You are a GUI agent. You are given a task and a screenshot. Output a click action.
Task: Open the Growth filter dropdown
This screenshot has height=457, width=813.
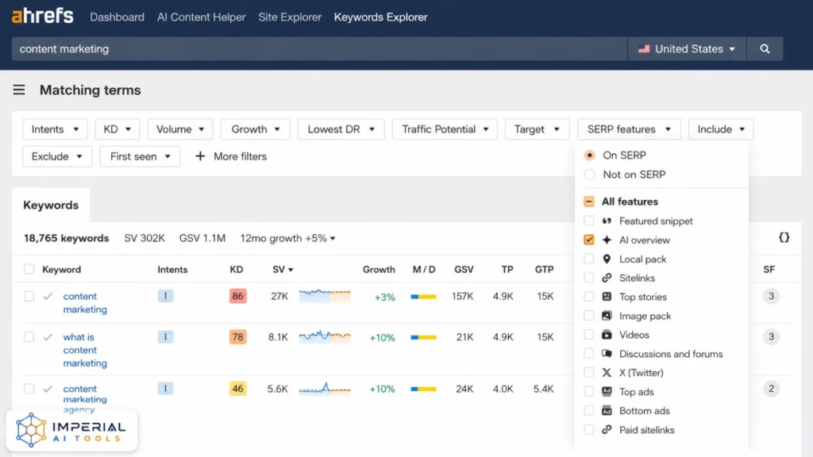[x=255, y=129]
